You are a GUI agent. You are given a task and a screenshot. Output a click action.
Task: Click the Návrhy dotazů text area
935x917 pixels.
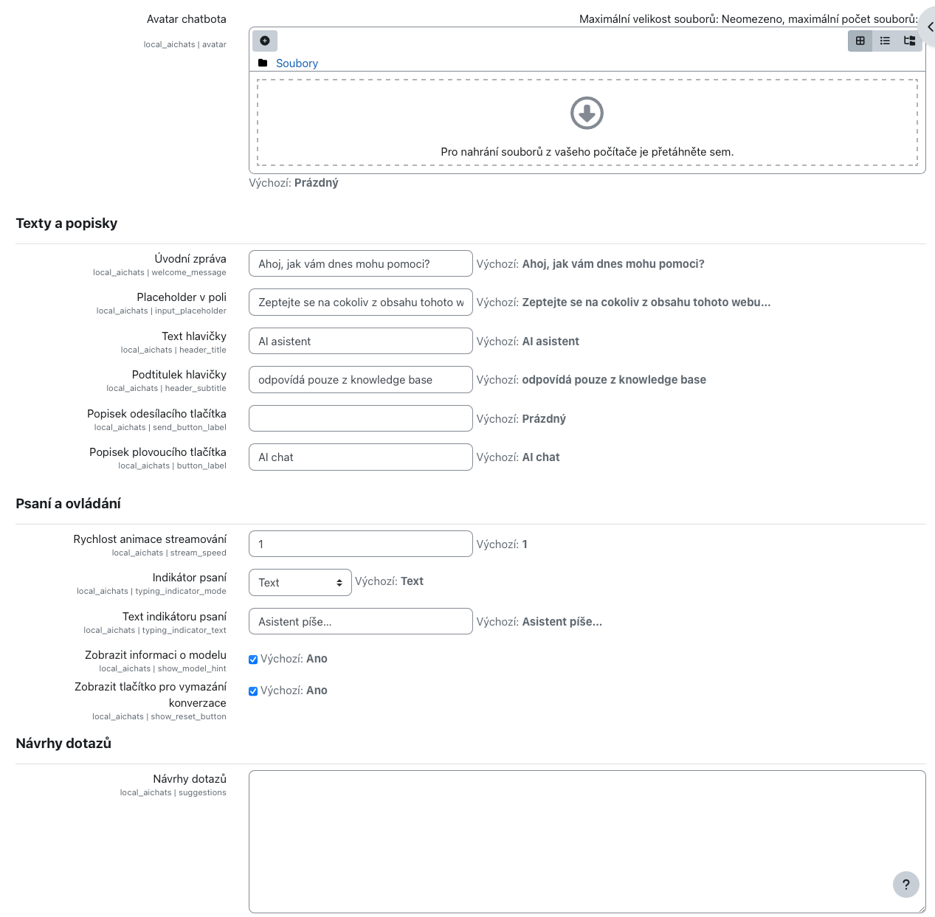coord(587,842)
